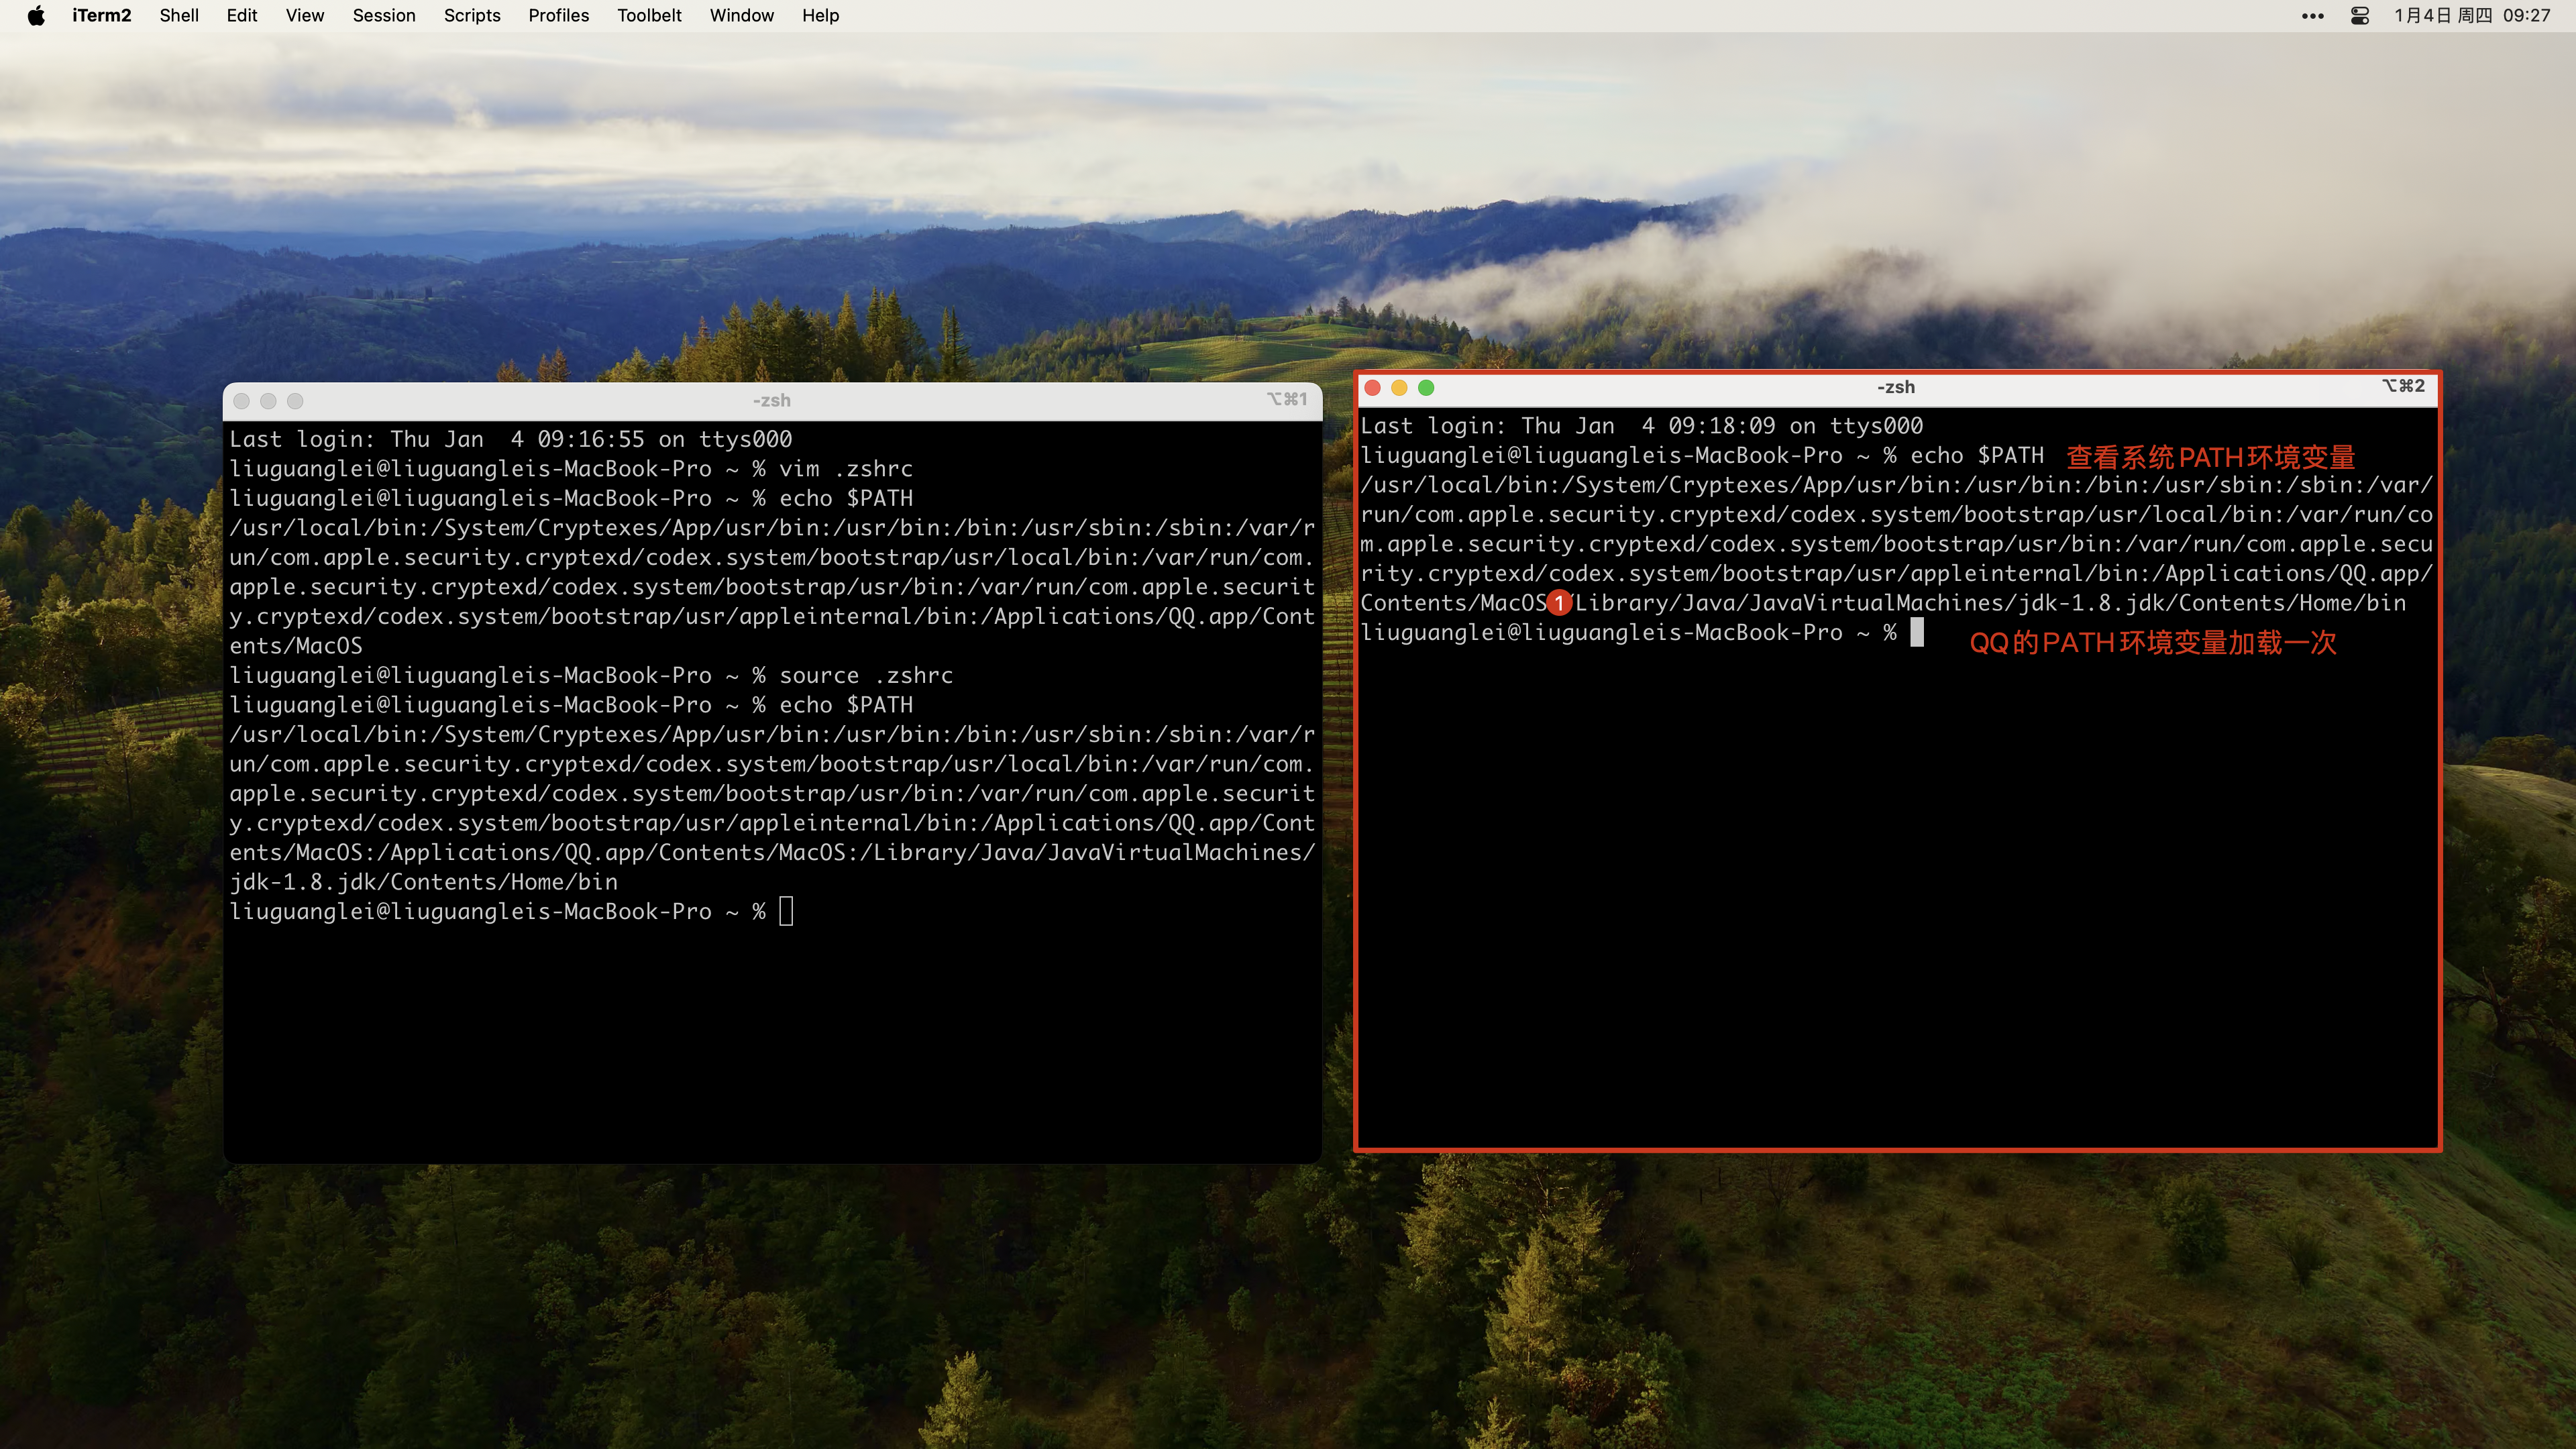2576x1449 pixels.
Task: Click the ⌥⌘2 shortcut label in right window
Action: coord(2403,386)
